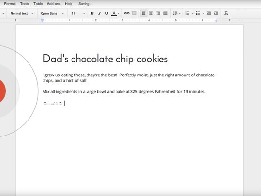The width and height of the screenshot is (261, 196).
Task: Click the Saving... status text
Action: pos(85,4)
